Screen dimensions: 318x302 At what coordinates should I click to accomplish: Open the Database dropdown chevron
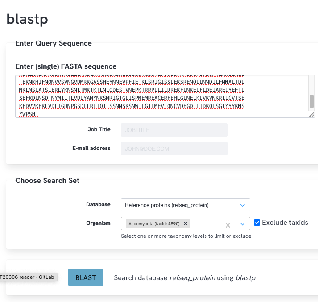[x=243, y=205]
